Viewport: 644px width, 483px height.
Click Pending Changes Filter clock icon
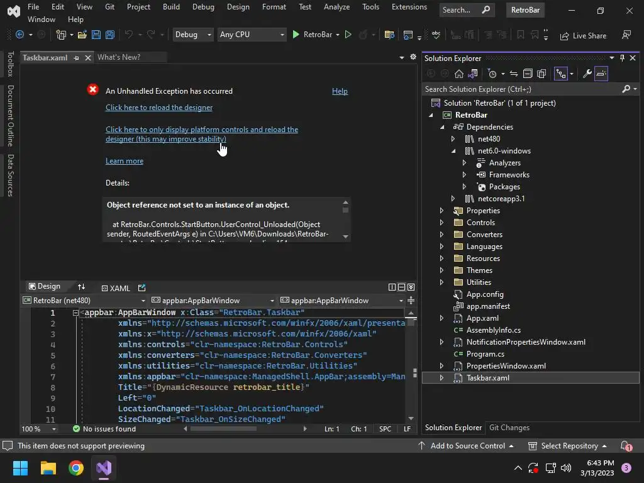tap(492, 74)
